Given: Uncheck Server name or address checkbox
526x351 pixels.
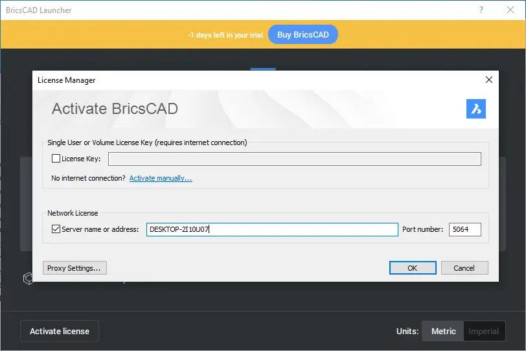Looking at the screenshot, I should click(x=56, y=229).
